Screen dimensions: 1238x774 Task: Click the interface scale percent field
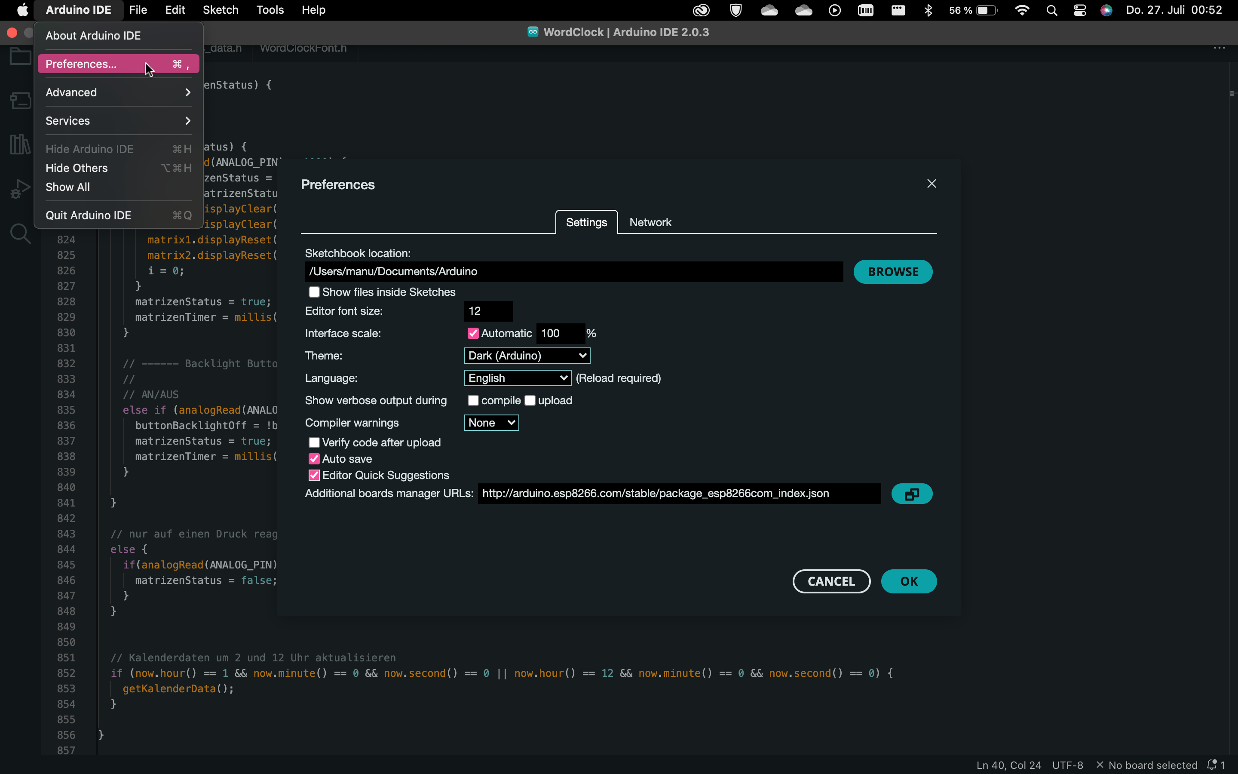[560, 333]
